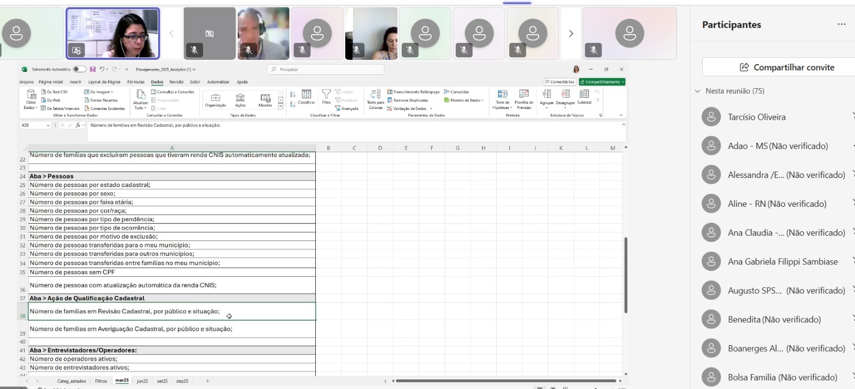Image resolution: width=855 pixels, height=389 pixels.
Task: Select the Ações data type
Action: (240, 99)
